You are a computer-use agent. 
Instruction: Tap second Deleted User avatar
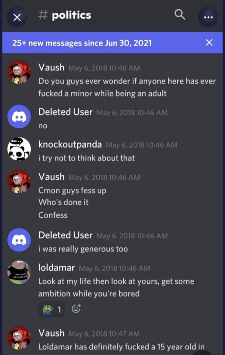click(19, 240)
